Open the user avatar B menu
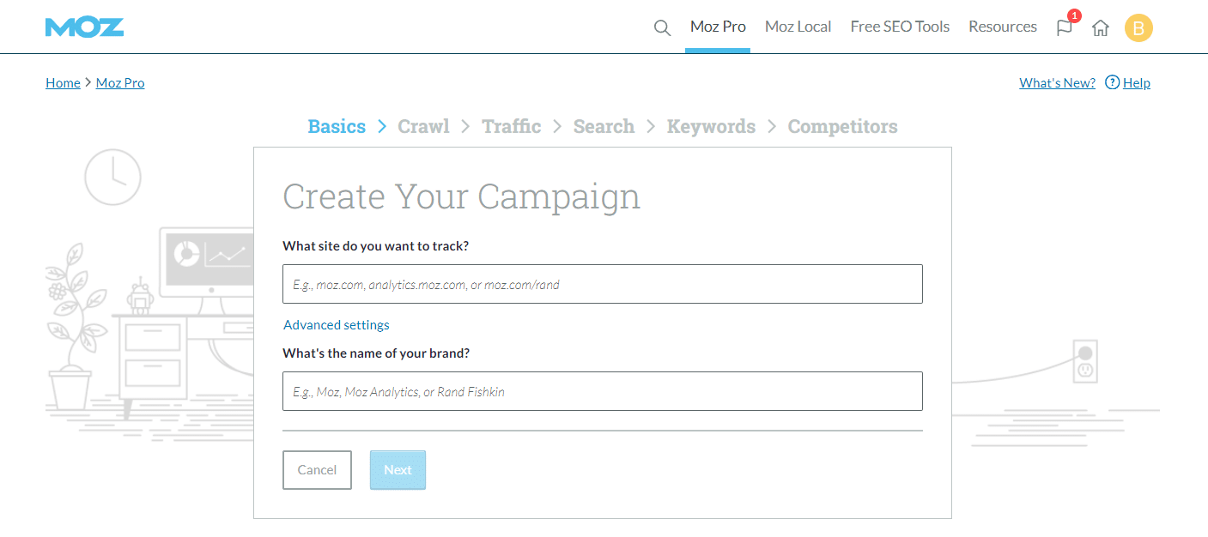The height and width of the screenshot is (537, 1208). click(1138, 27)
